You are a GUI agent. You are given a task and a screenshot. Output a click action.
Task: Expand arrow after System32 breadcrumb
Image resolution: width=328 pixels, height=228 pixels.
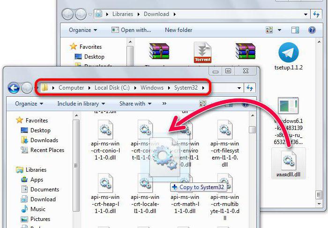coord(203,88)
